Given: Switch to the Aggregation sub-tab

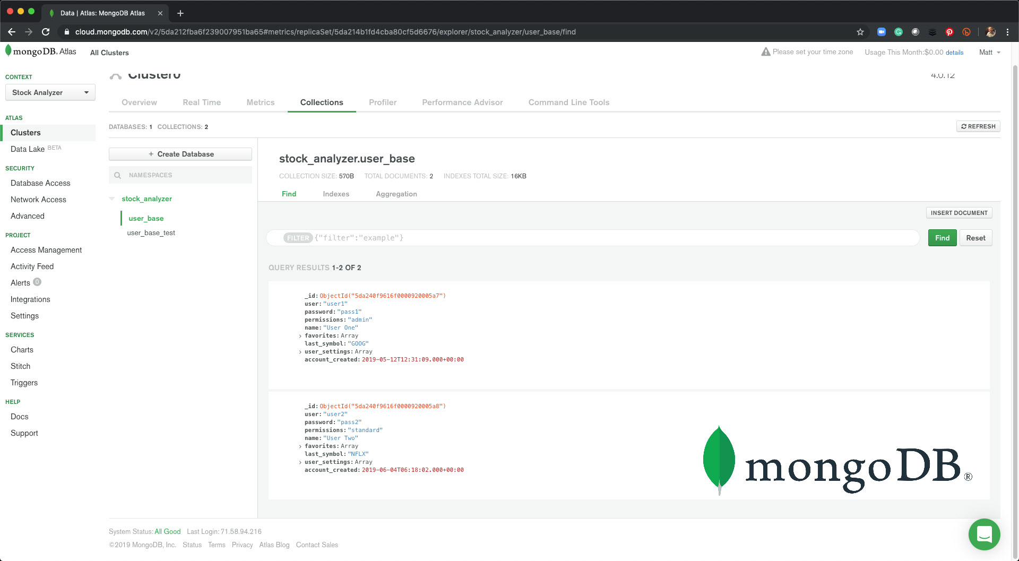Looking at the screenshot, I should tap(396, 194).
